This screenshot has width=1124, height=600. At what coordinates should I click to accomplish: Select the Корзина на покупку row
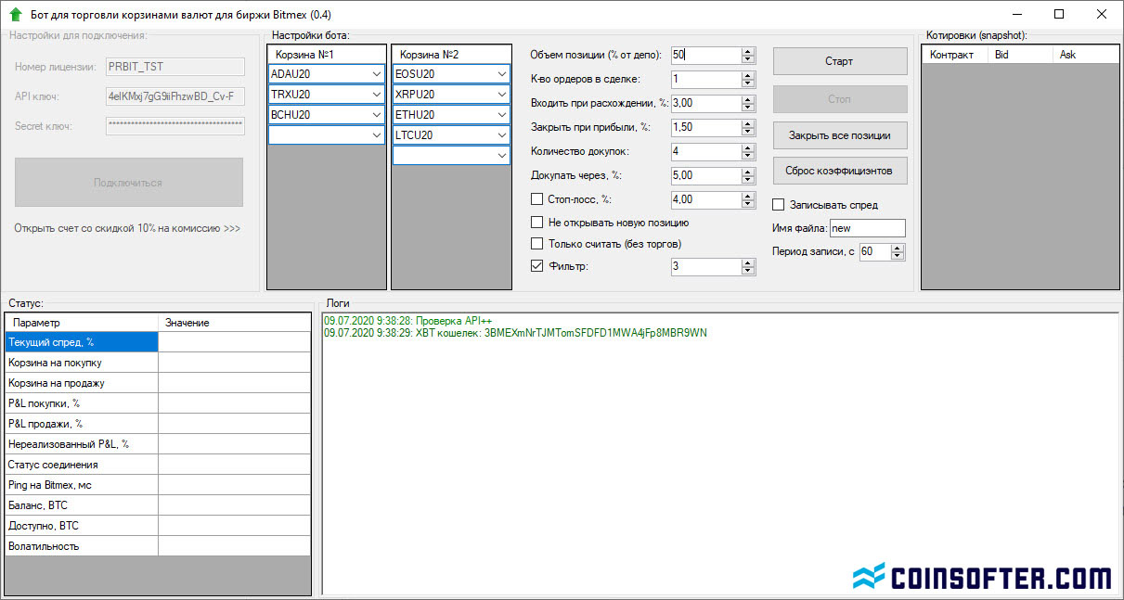(x=158, y=363)
